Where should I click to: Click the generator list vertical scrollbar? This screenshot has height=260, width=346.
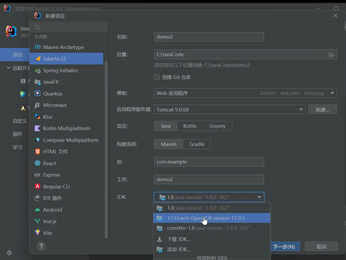[106, 149]
